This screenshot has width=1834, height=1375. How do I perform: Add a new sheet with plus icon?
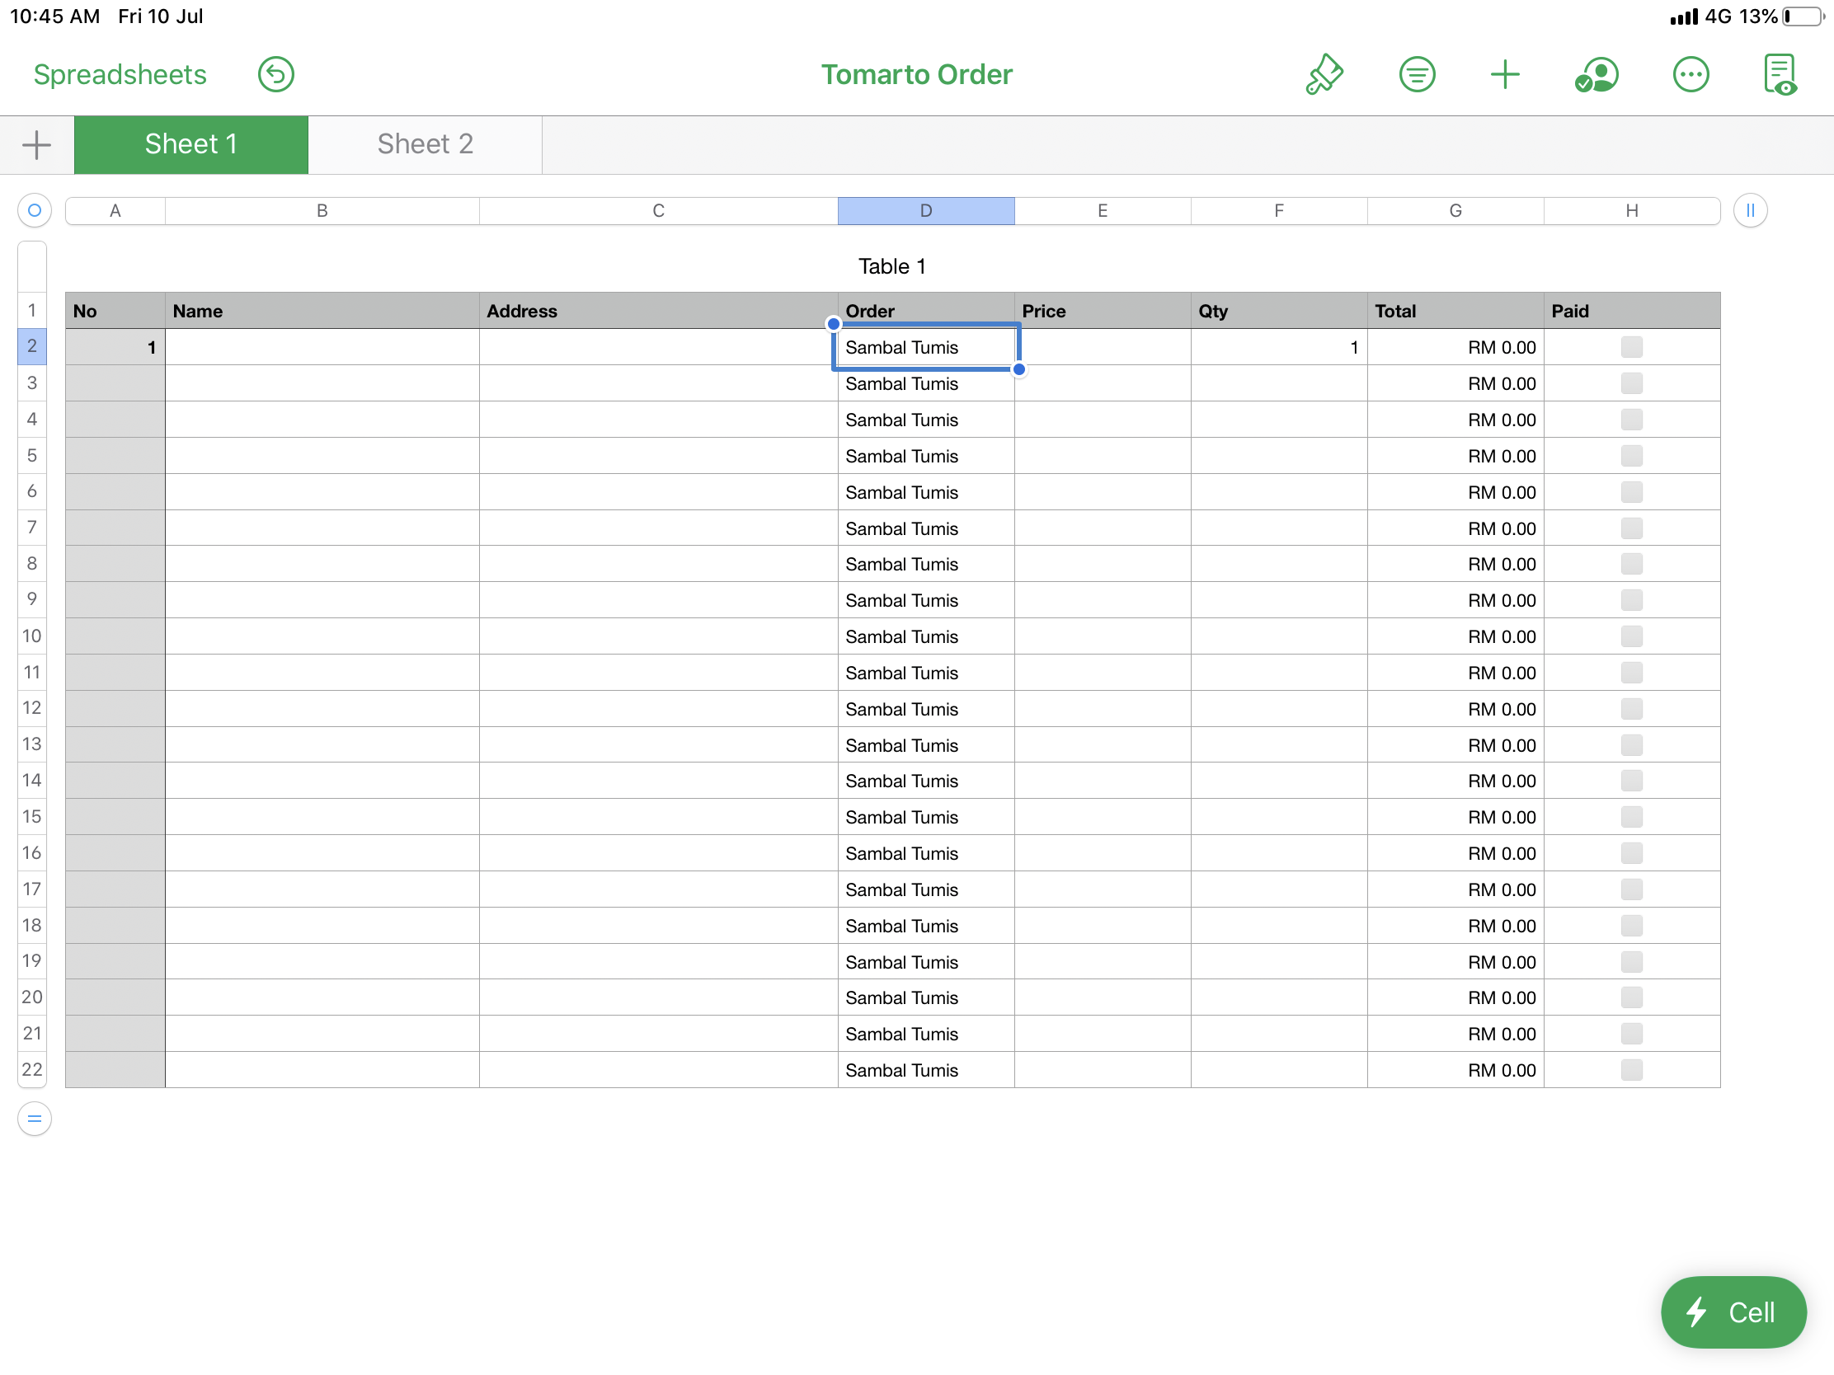(36, 144)
